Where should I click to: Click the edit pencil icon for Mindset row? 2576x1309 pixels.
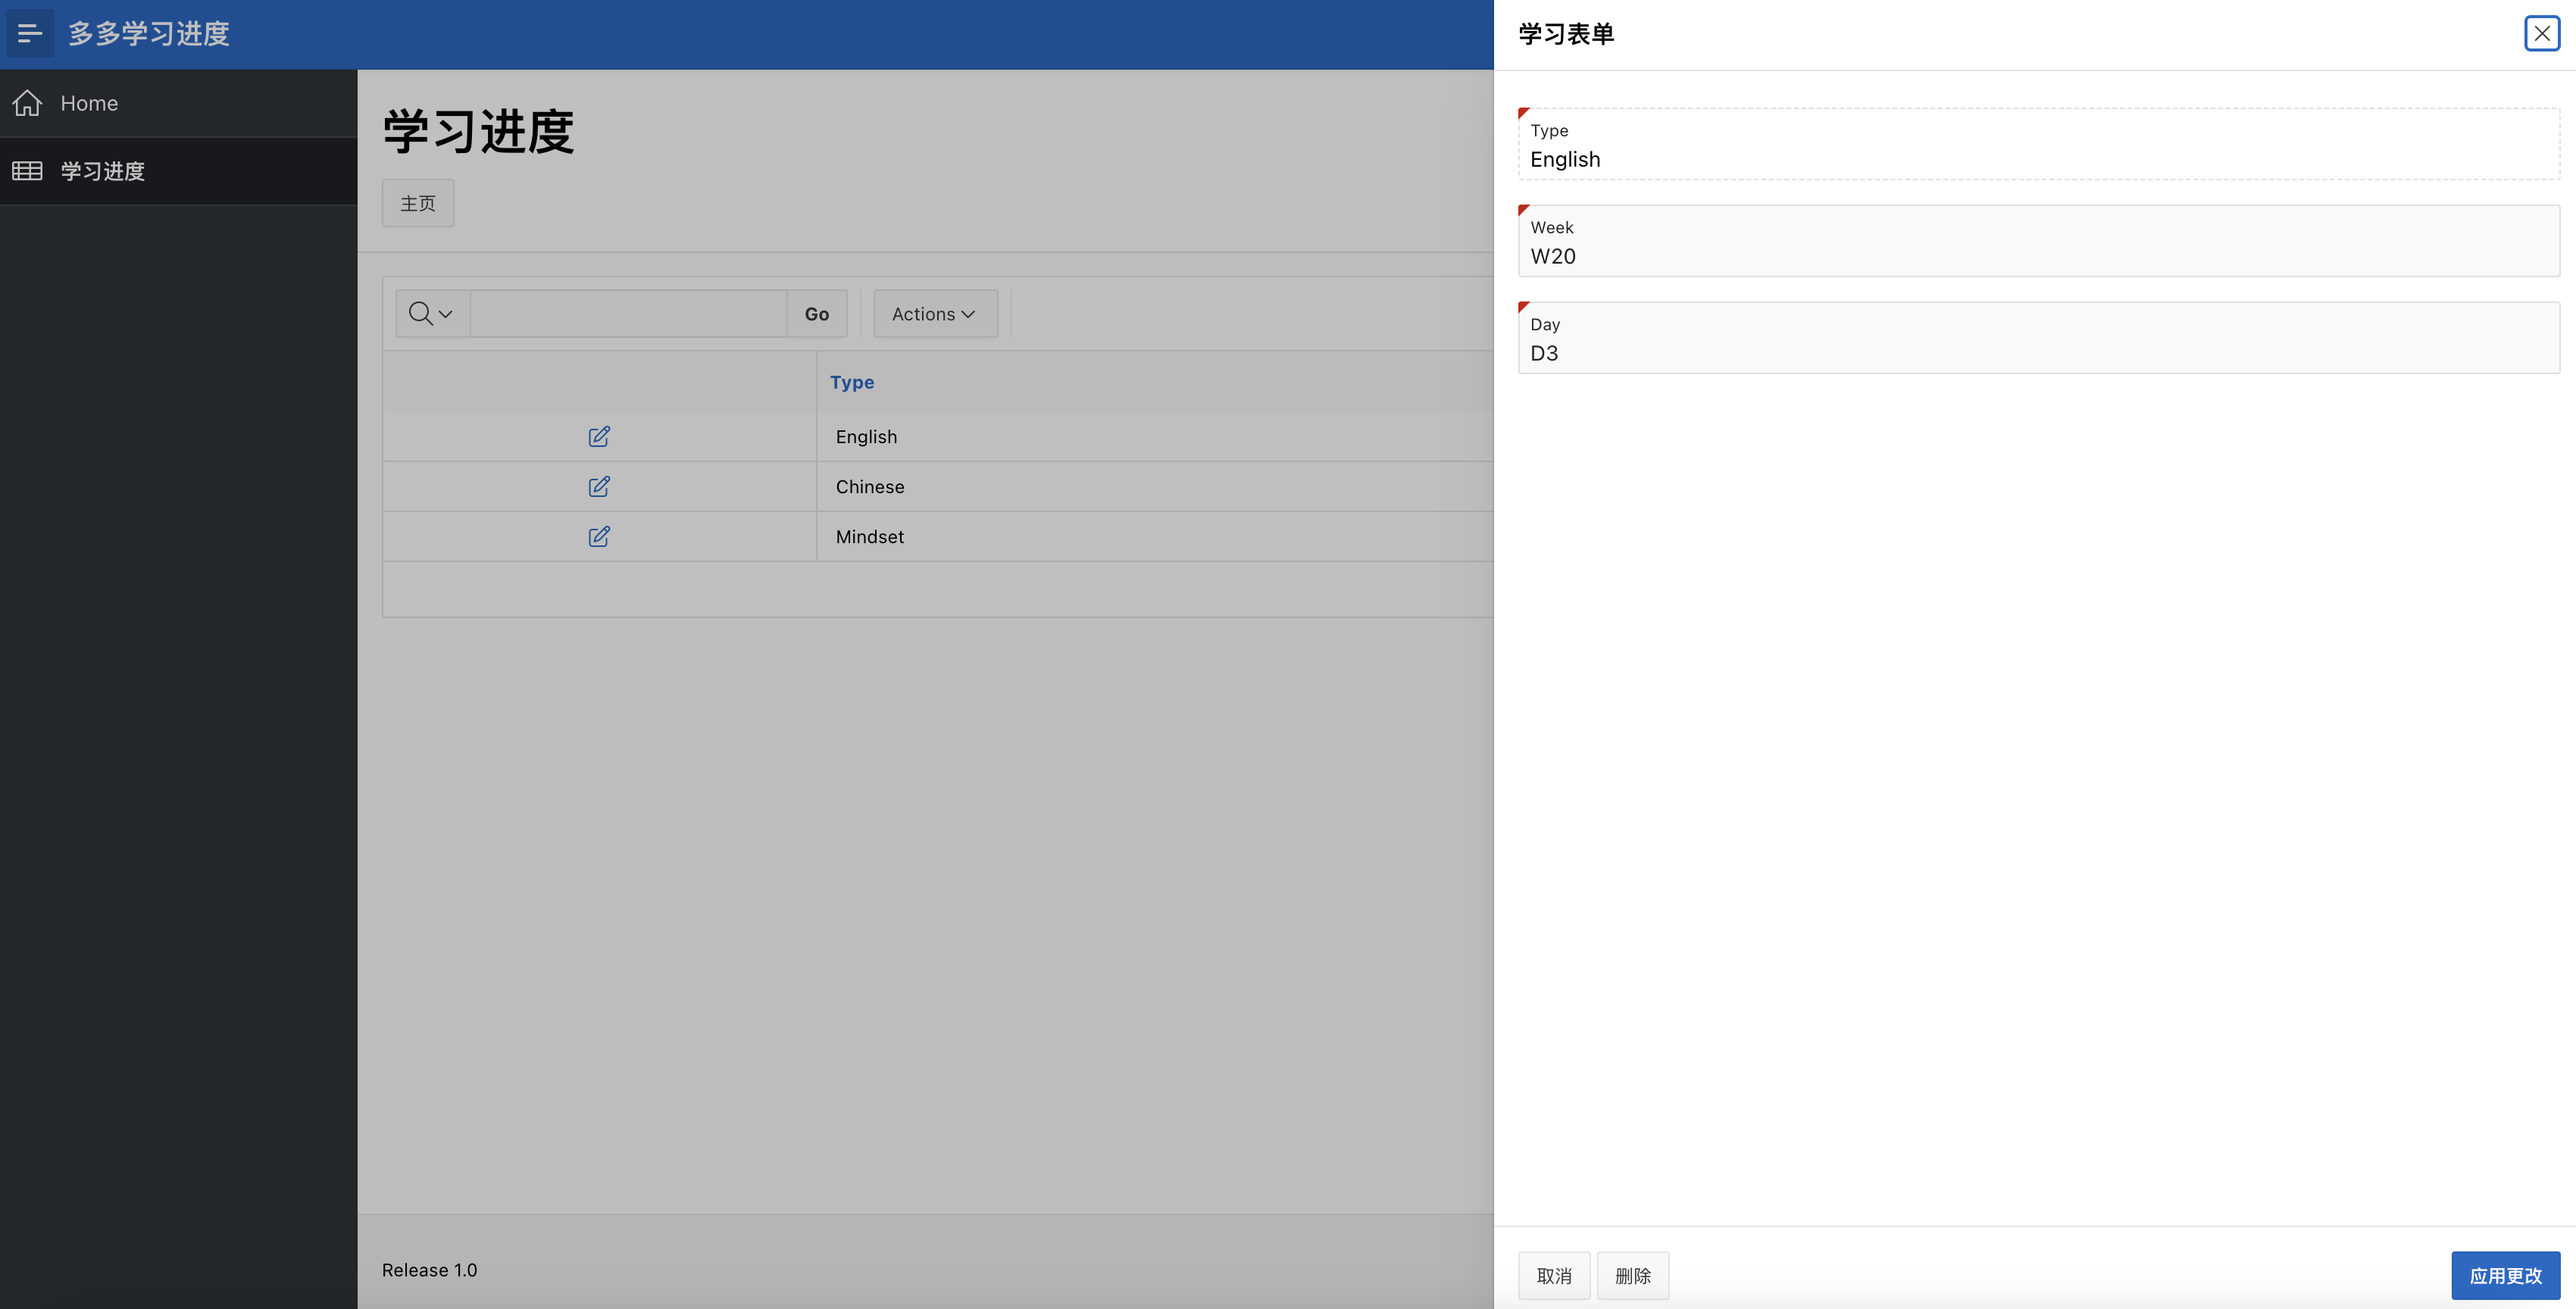click(x=599, y=537)
